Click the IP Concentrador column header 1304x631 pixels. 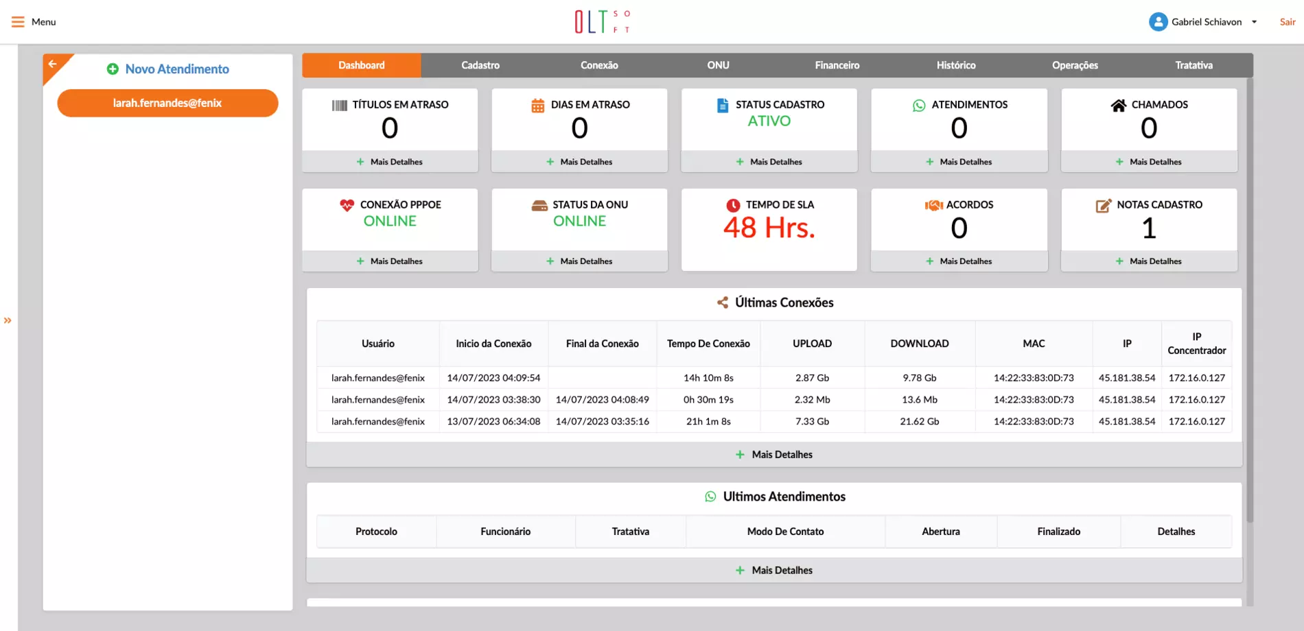coord(1197,344)
